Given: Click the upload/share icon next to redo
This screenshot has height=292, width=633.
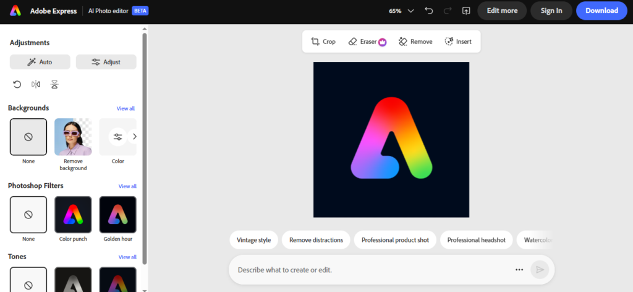Looking at the screenshot, I should (466, 11).
